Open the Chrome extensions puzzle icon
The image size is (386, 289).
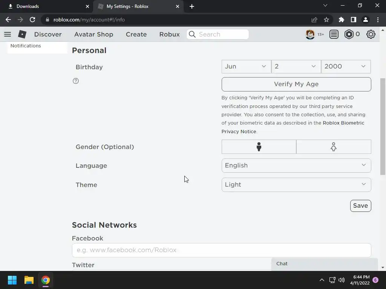(342, 20)
